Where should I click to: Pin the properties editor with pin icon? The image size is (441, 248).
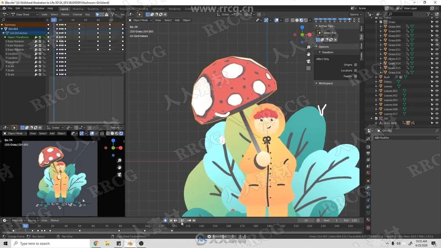(x=437, y=131)
